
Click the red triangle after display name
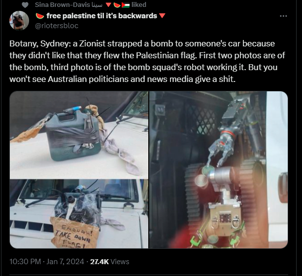(x=163, y=16)
